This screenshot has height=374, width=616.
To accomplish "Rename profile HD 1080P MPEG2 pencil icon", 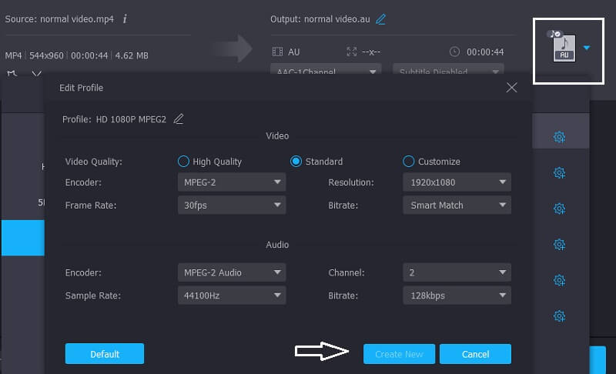I will pyautogui.click(x=179, y=119).
